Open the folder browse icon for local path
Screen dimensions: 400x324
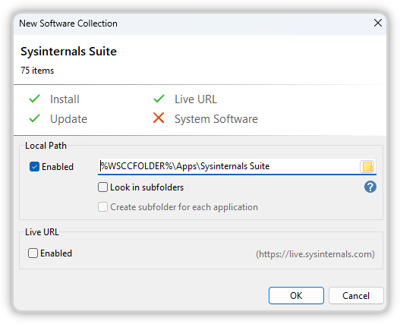(x=367, y=167)
